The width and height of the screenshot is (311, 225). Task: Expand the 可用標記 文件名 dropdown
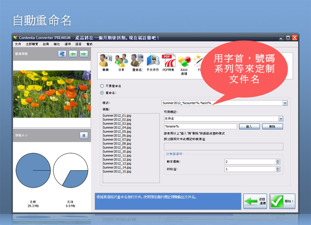tap(281, 119)
